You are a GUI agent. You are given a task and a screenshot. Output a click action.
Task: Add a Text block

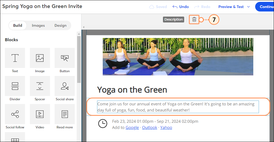(x=15, y=58)
